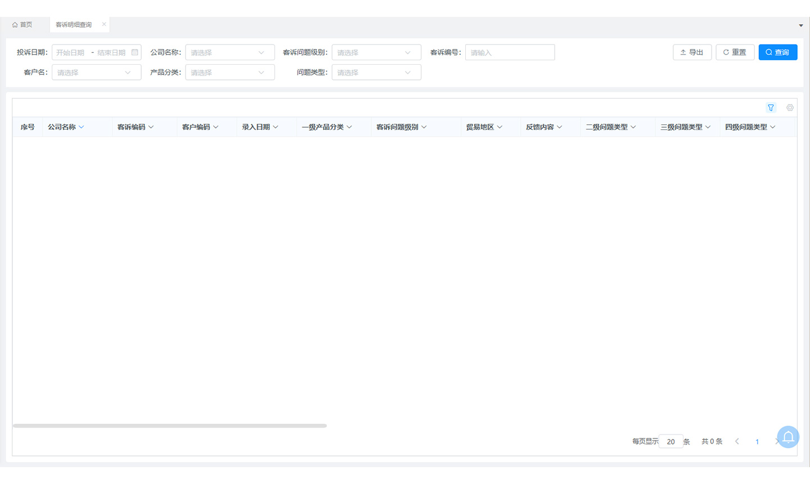Close the 客诉明细查询 tab
The width and height of the screenshot is (810, 484).
pos(104,24)
